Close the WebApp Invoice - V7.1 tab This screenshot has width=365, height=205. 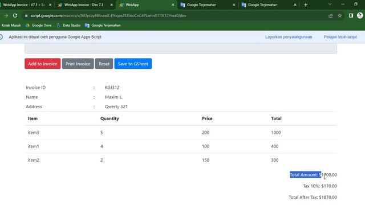coord(50,5)
